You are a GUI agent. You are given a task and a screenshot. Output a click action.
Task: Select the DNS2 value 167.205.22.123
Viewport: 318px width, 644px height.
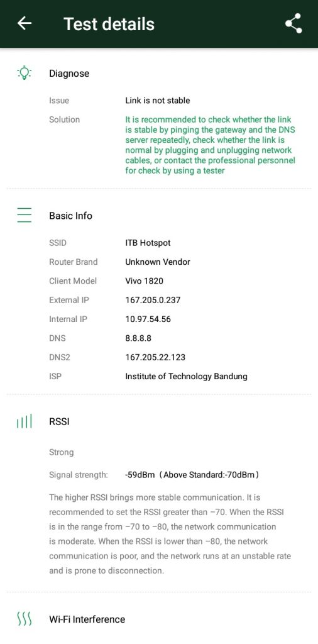(155, 357)
